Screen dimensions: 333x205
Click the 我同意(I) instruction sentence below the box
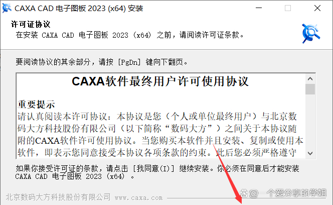point(157,172)
